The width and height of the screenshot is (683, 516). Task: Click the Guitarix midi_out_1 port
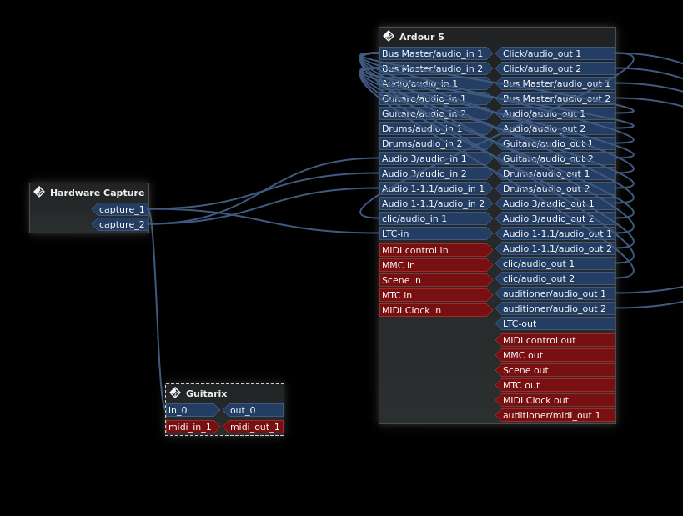coord(253,427)
